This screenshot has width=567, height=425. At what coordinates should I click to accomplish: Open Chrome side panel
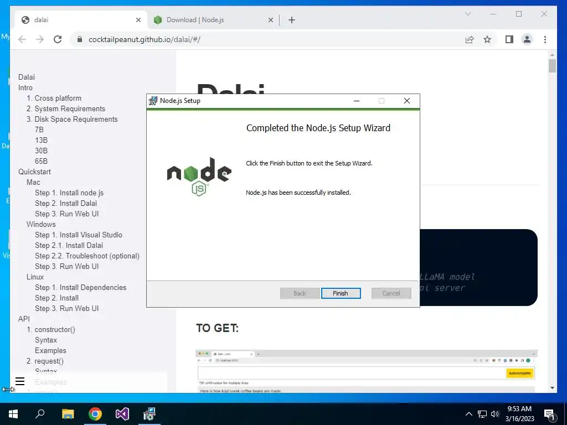coord(509,39)
